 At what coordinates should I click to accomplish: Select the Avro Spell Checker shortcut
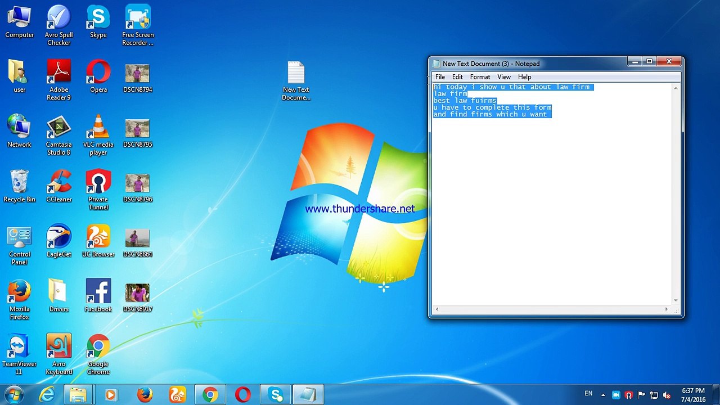(59, 26)
